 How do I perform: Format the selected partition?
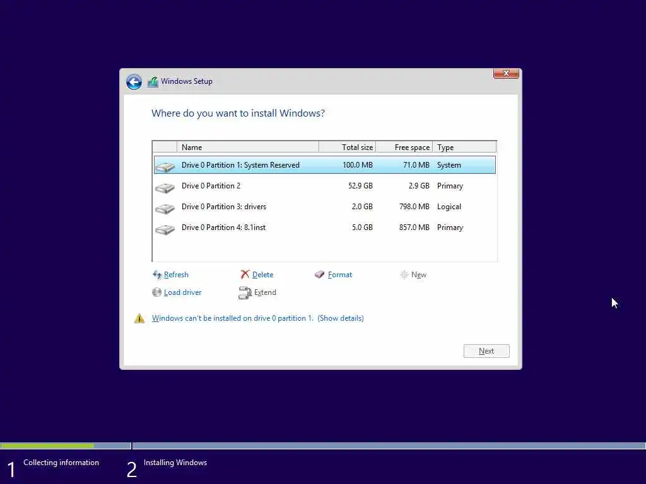click(x=340, y=275)
